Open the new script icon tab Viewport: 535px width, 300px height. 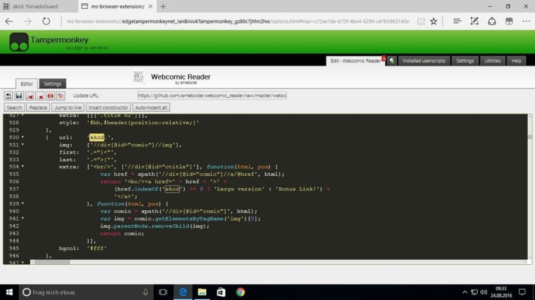[392, 61]
